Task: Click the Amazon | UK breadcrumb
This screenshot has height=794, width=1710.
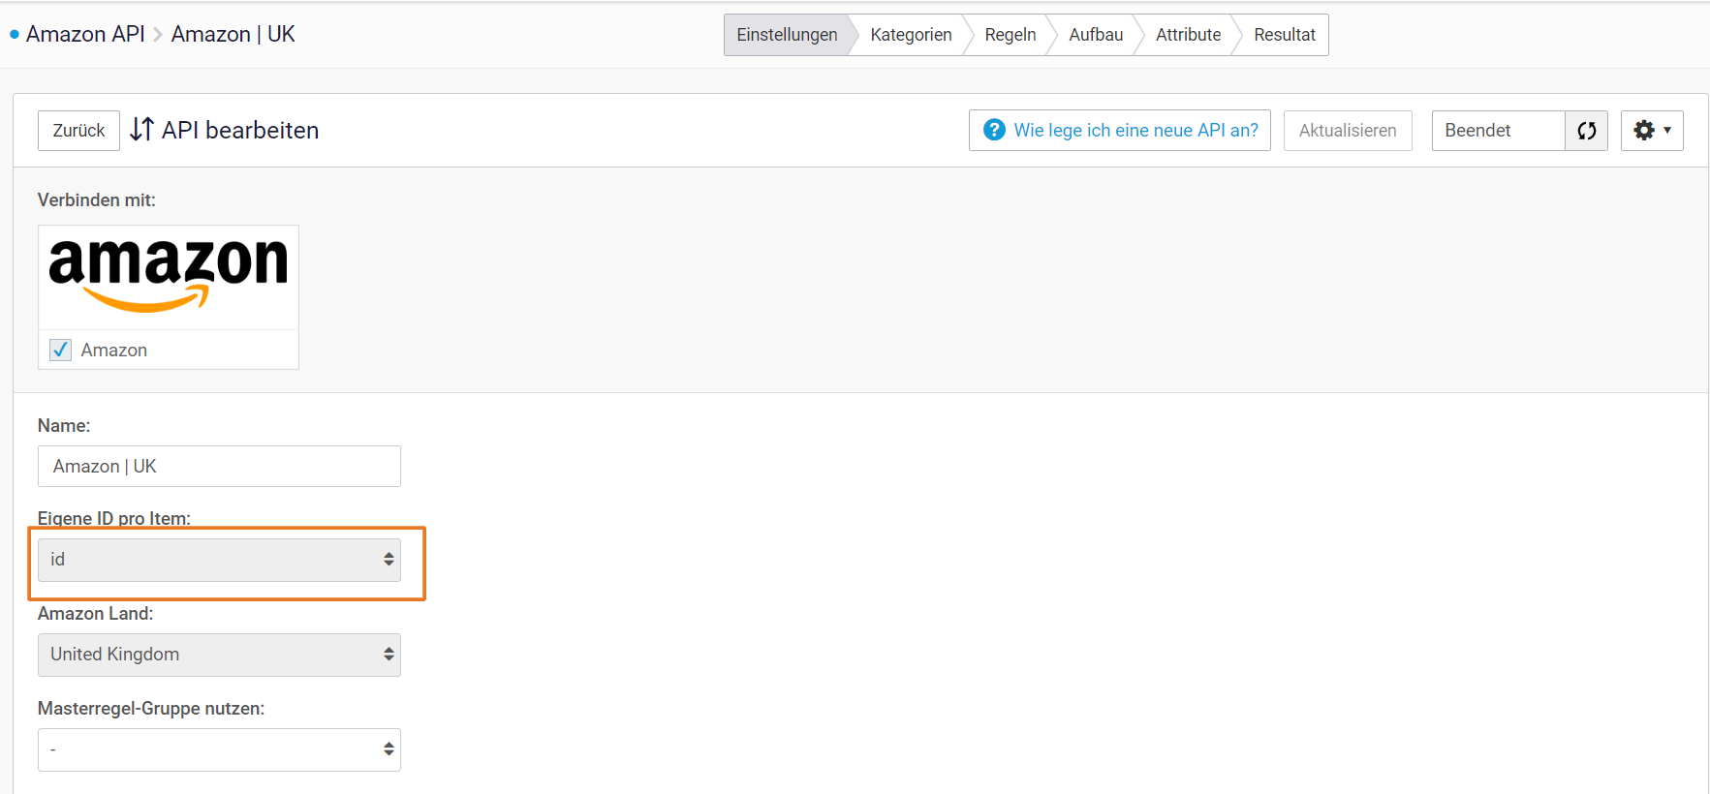Action: click(233, 34)
